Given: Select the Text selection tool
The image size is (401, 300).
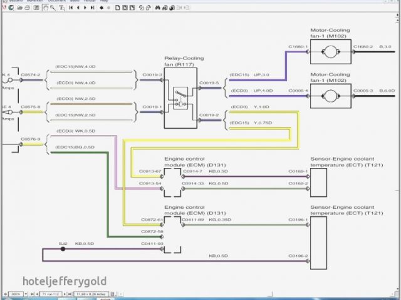Looking at the screenshot, I should (61, 8).
